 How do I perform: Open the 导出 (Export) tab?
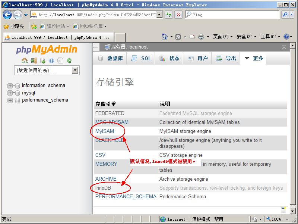point(226,58)
